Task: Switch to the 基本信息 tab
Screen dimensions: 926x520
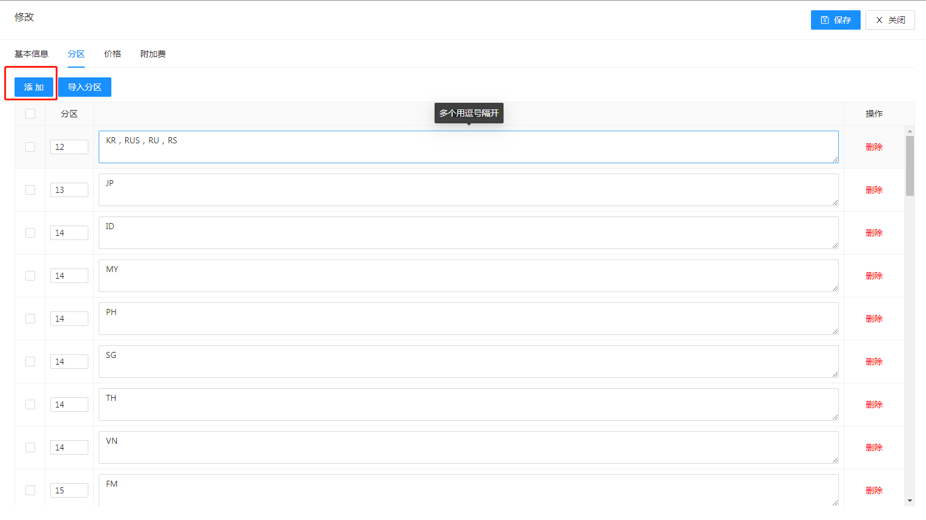Action: coord(31,54)
